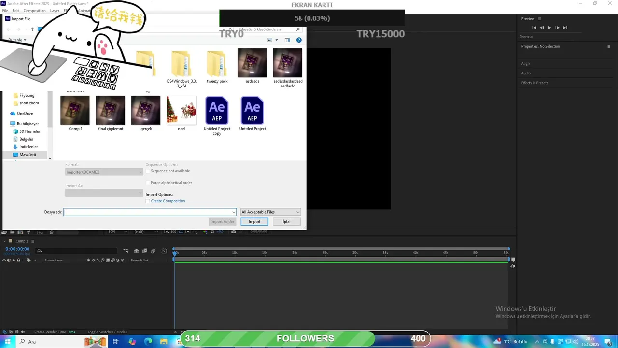Launch Microsoft Edge from the taskbar
The image size is (618, 348).
coord(148,342)
